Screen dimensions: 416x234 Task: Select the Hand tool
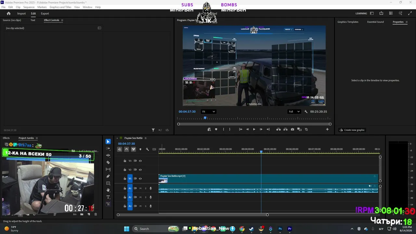108,190
